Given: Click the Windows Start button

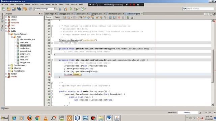Looking at the screenshot, I should click(4, 118).
